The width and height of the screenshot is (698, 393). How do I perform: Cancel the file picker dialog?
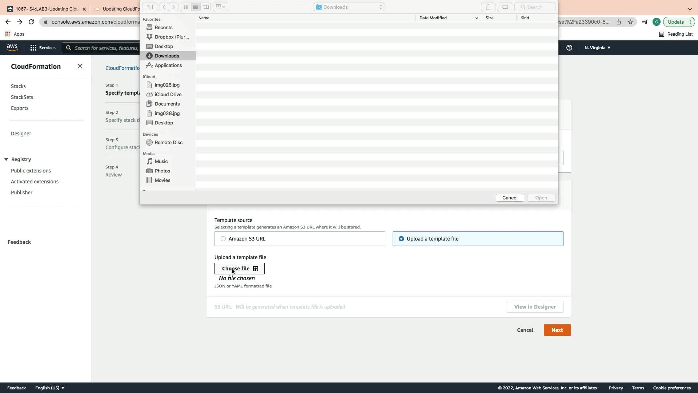point(510,198)
